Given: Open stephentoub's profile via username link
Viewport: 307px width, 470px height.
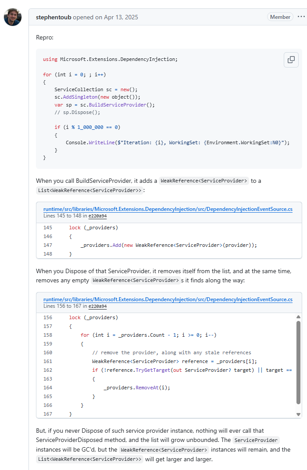Looking at the screenshot, I should (54, 17).
